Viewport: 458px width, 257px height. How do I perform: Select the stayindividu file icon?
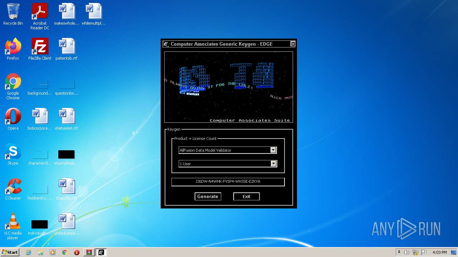tap(67, 157)
